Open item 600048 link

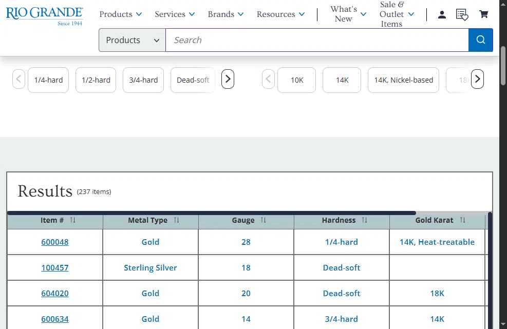55,242
